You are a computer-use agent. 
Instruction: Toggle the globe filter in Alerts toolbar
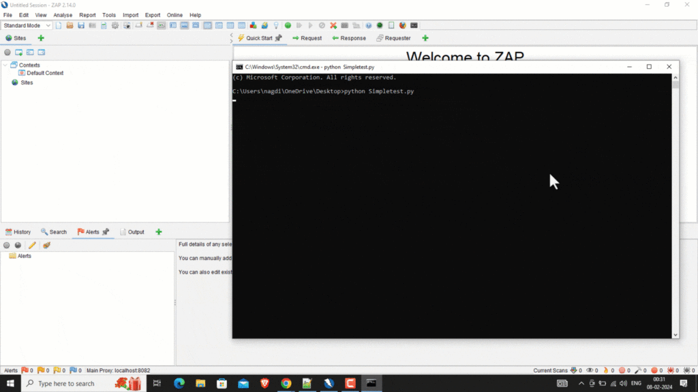[x=18, y=245]
